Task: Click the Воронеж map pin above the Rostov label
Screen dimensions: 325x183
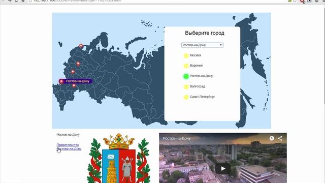Action: tap(73, 72)
